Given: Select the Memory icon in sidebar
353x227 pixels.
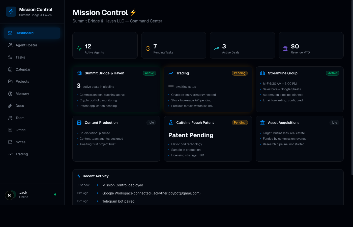Looking at the screenshot, I should click(10, 94).
